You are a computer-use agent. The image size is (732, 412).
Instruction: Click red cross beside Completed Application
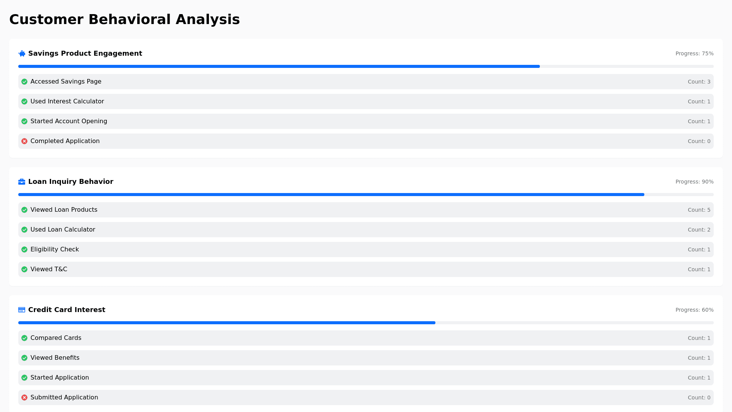point(24,142)
